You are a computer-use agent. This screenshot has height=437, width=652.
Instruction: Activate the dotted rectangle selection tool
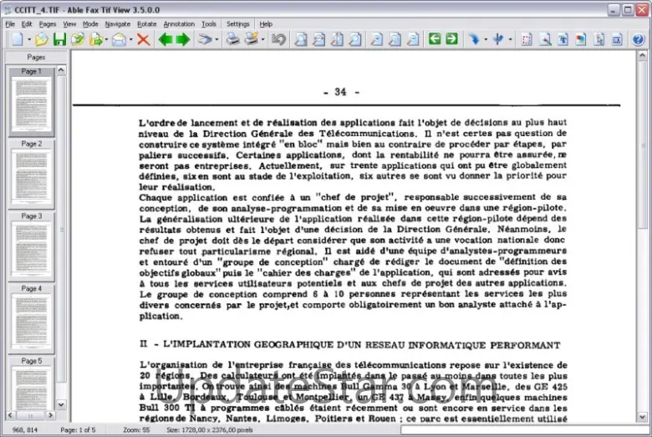click(x=527, y=39)
